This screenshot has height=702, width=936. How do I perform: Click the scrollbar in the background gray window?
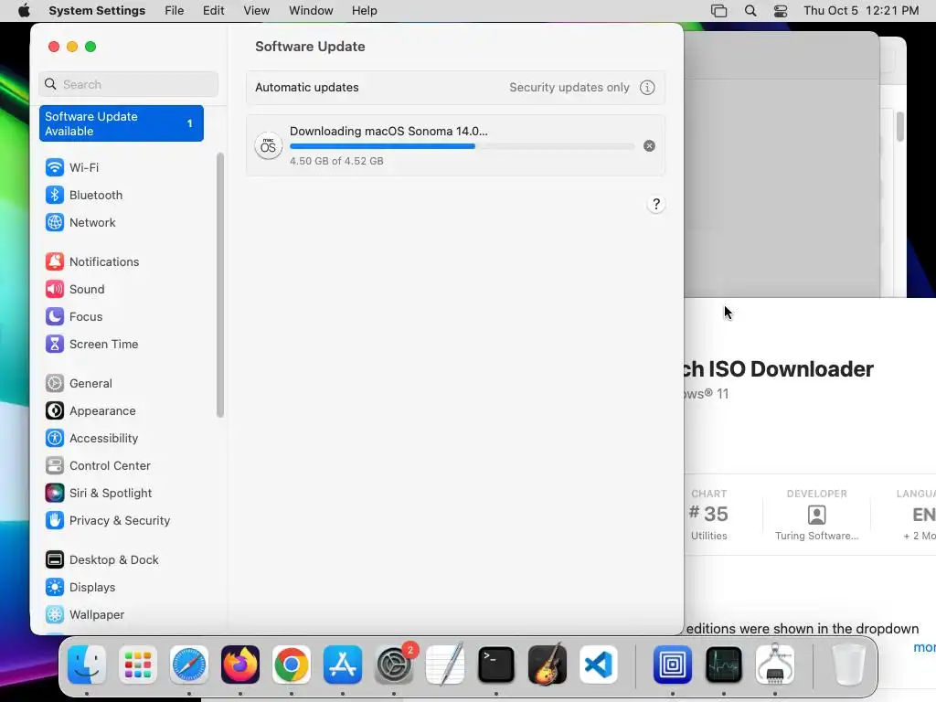(x=899, y=127)
